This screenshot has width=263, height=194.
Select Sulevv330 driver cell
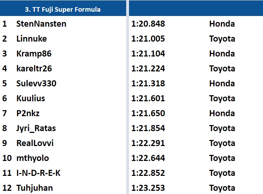[x=36, y=83]
